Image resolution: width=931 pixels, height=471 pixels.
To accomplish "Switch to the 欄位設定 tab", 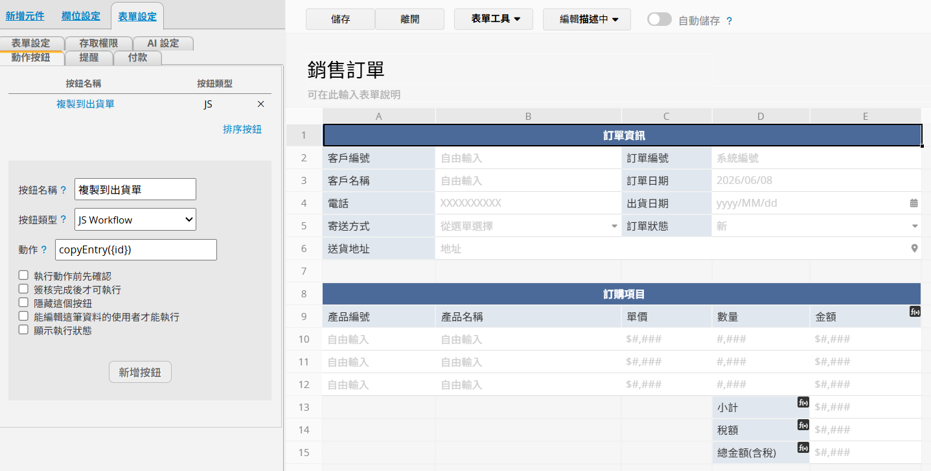I will pos(81,16).
